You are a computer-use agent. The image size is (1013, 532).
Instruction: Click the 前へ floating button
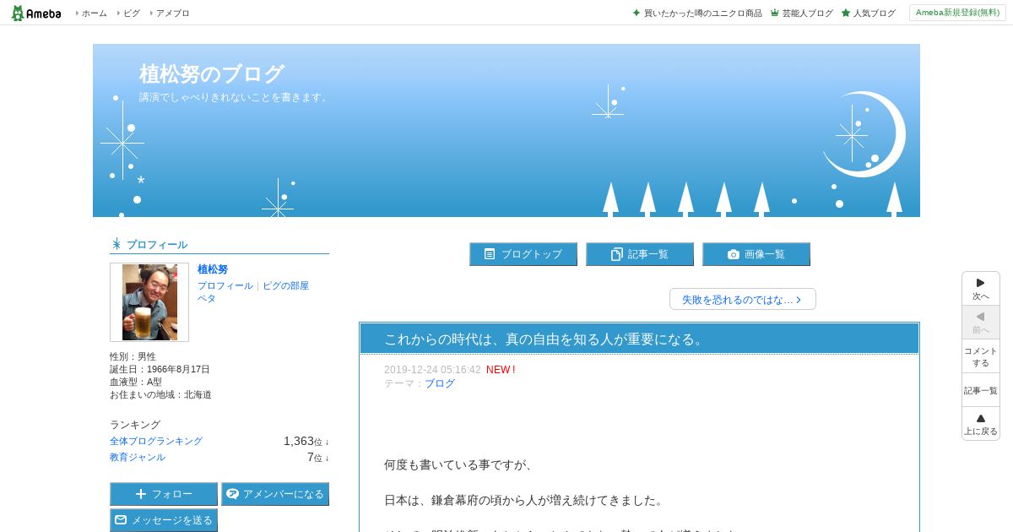pos(981,323)
